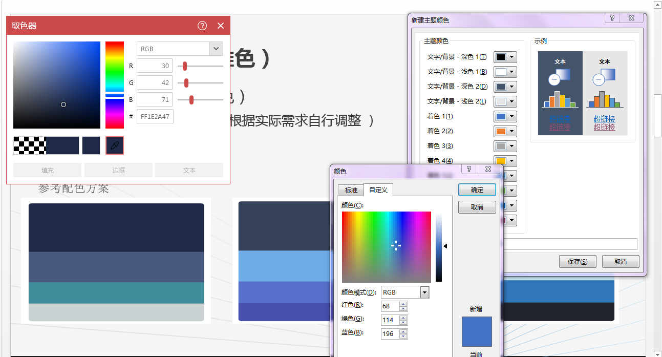Open help in the 取色器 panel
The image size is (662, 357).
click(x=202, y=26)
